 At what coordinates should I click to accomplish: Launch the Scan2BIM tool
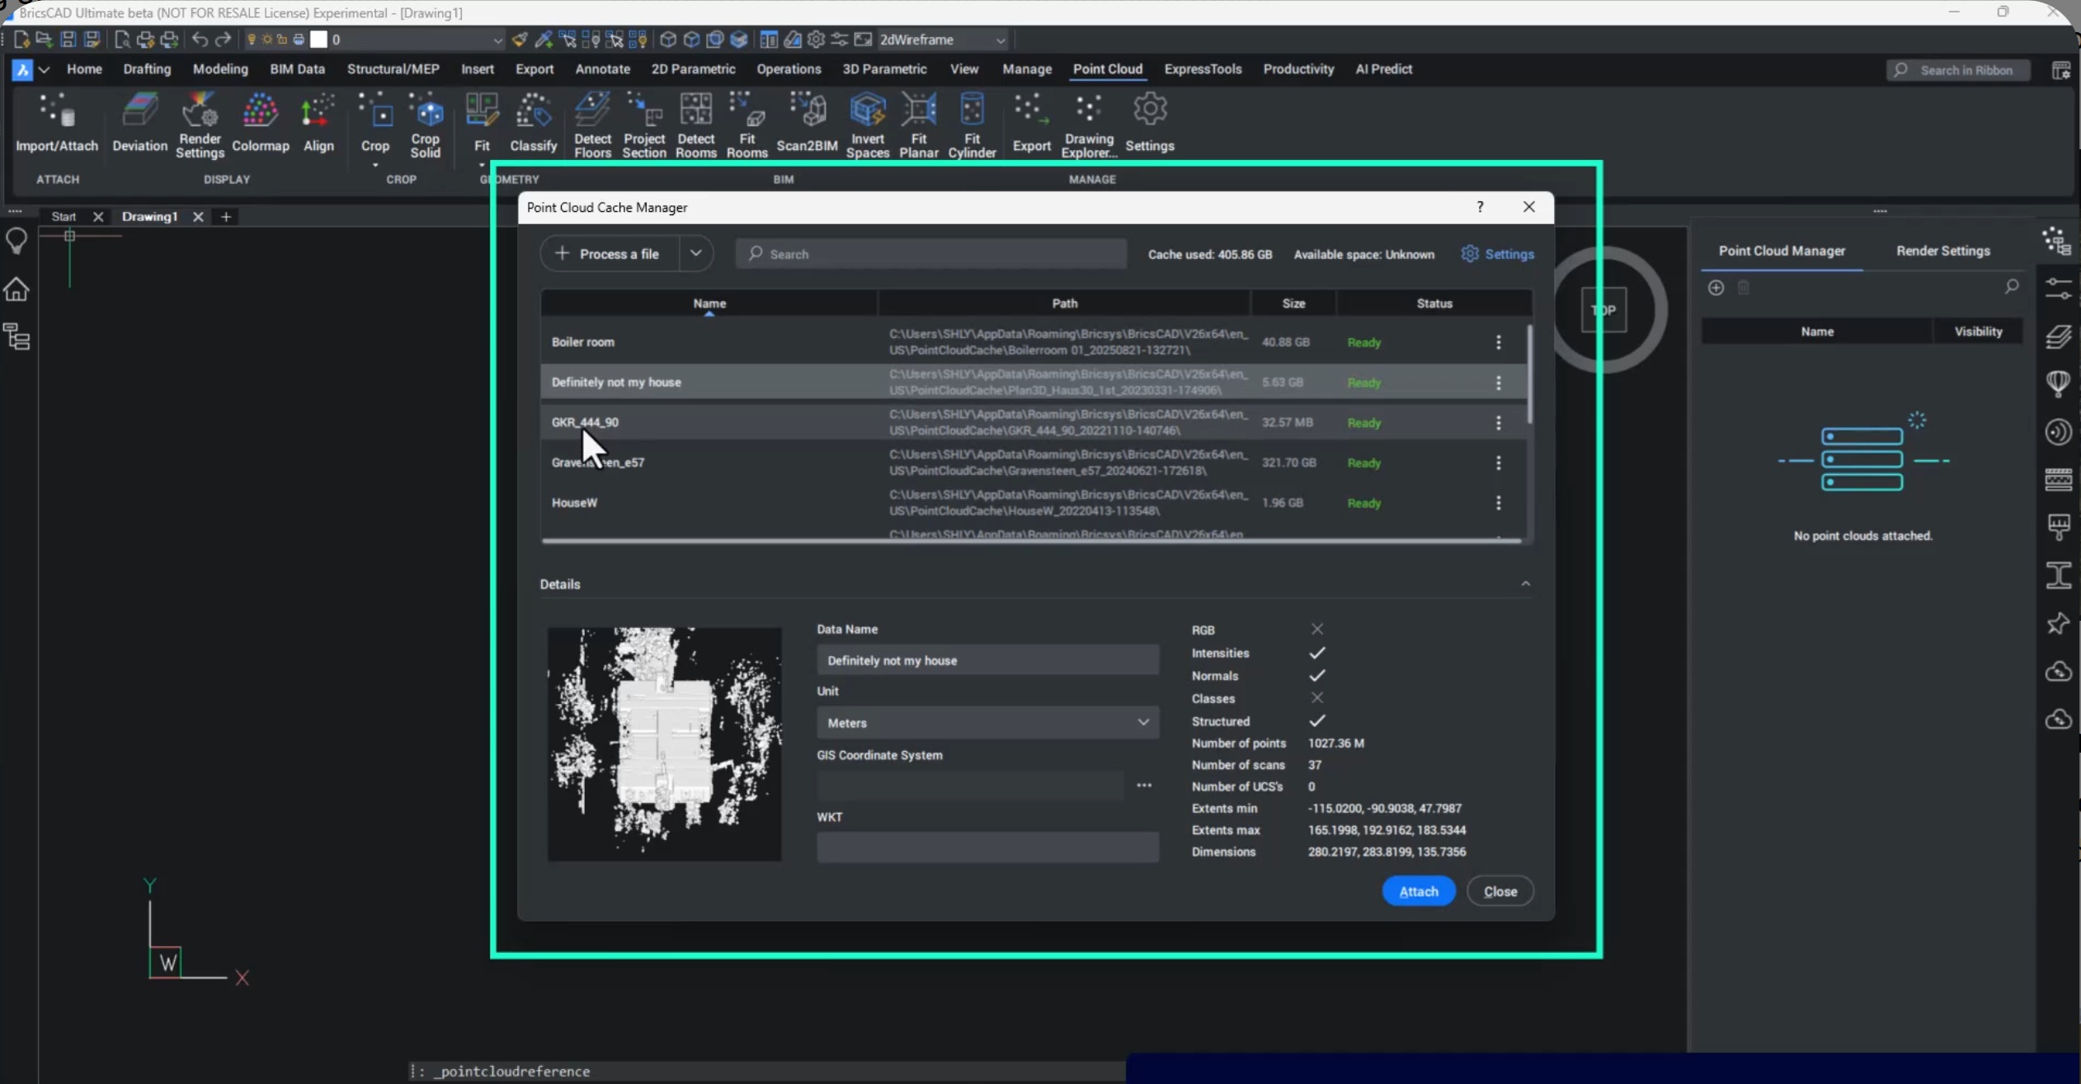806,122
